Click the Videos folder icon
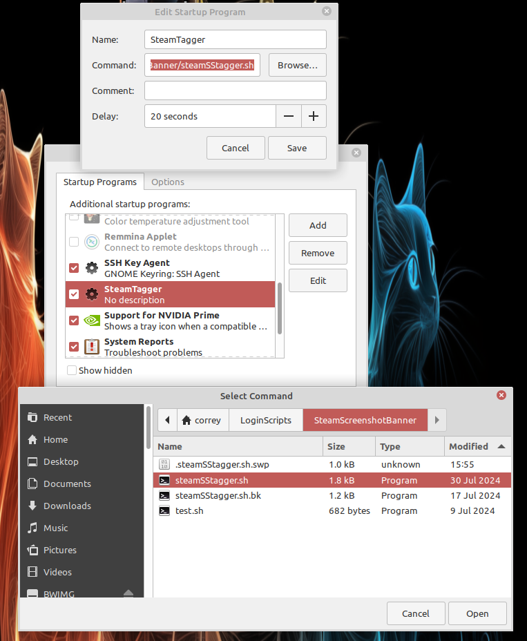 pyautogui.click(x=32, y=572)
